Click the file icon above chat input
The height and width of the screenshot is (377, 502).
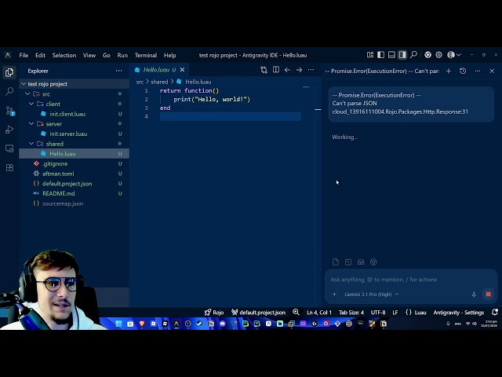coord(336,262)
